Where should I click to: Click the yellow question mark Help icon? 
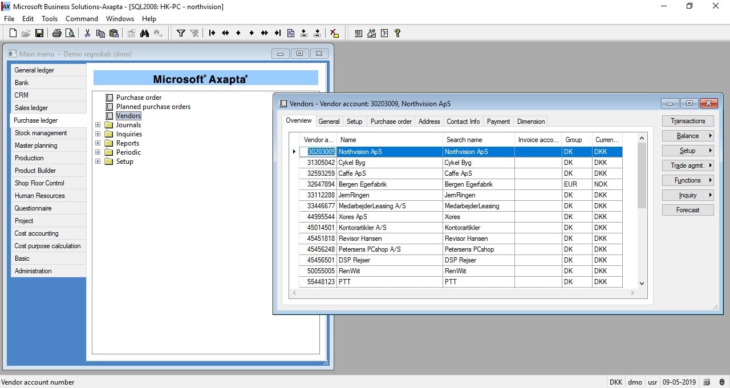tap(398, 33)
